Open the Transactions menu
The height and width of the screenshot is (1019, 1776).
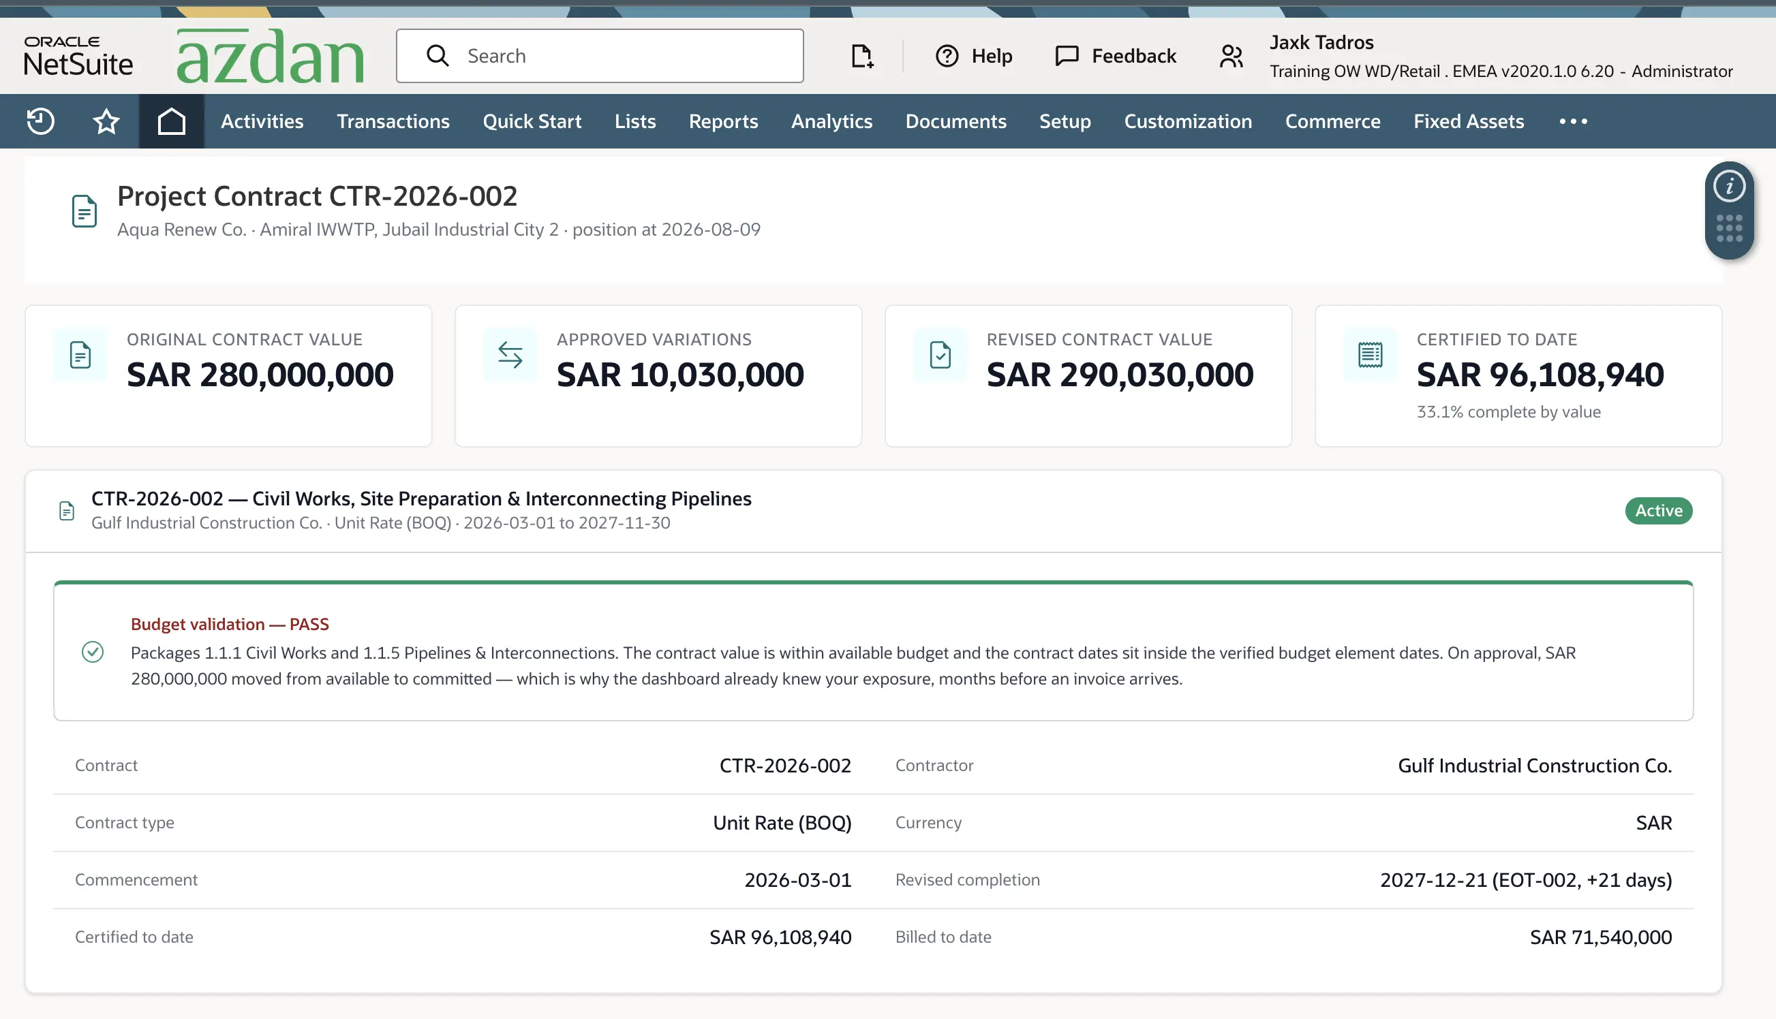pyautogui.click(x=393, y=121)
